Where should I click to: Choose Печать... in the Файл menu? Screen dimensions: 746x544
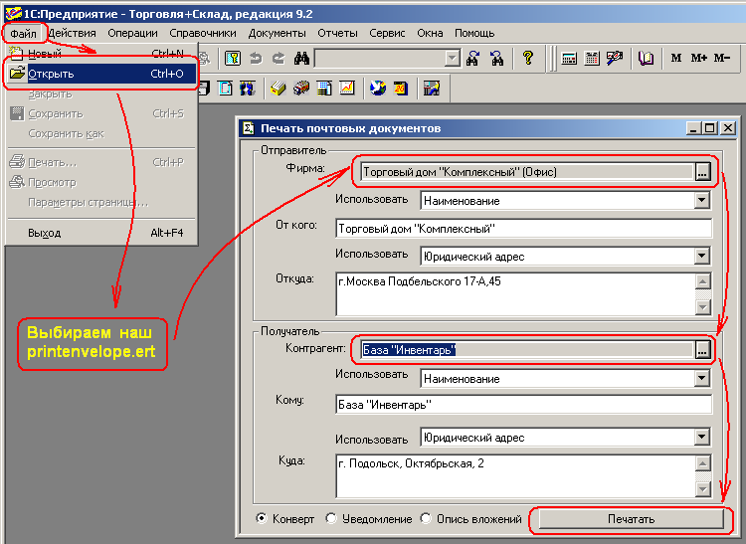pos(100,163)
